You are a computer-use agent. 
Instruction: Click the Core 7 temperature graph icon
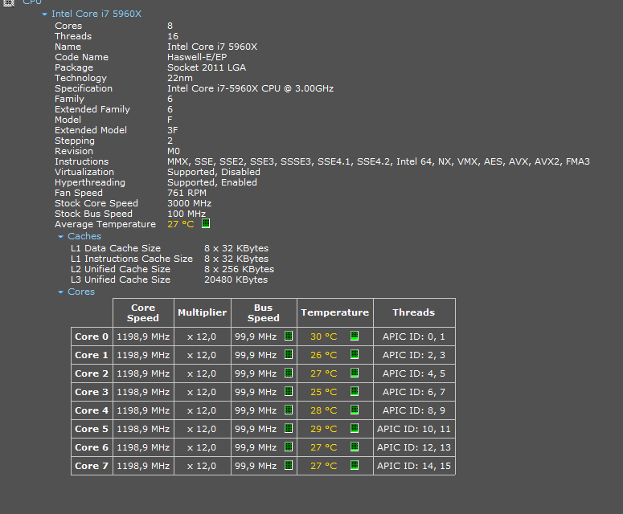[x=355, y=465]
